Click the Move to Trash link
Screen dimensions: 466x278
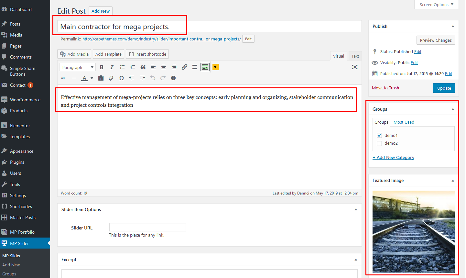click(x=385, y=88)
